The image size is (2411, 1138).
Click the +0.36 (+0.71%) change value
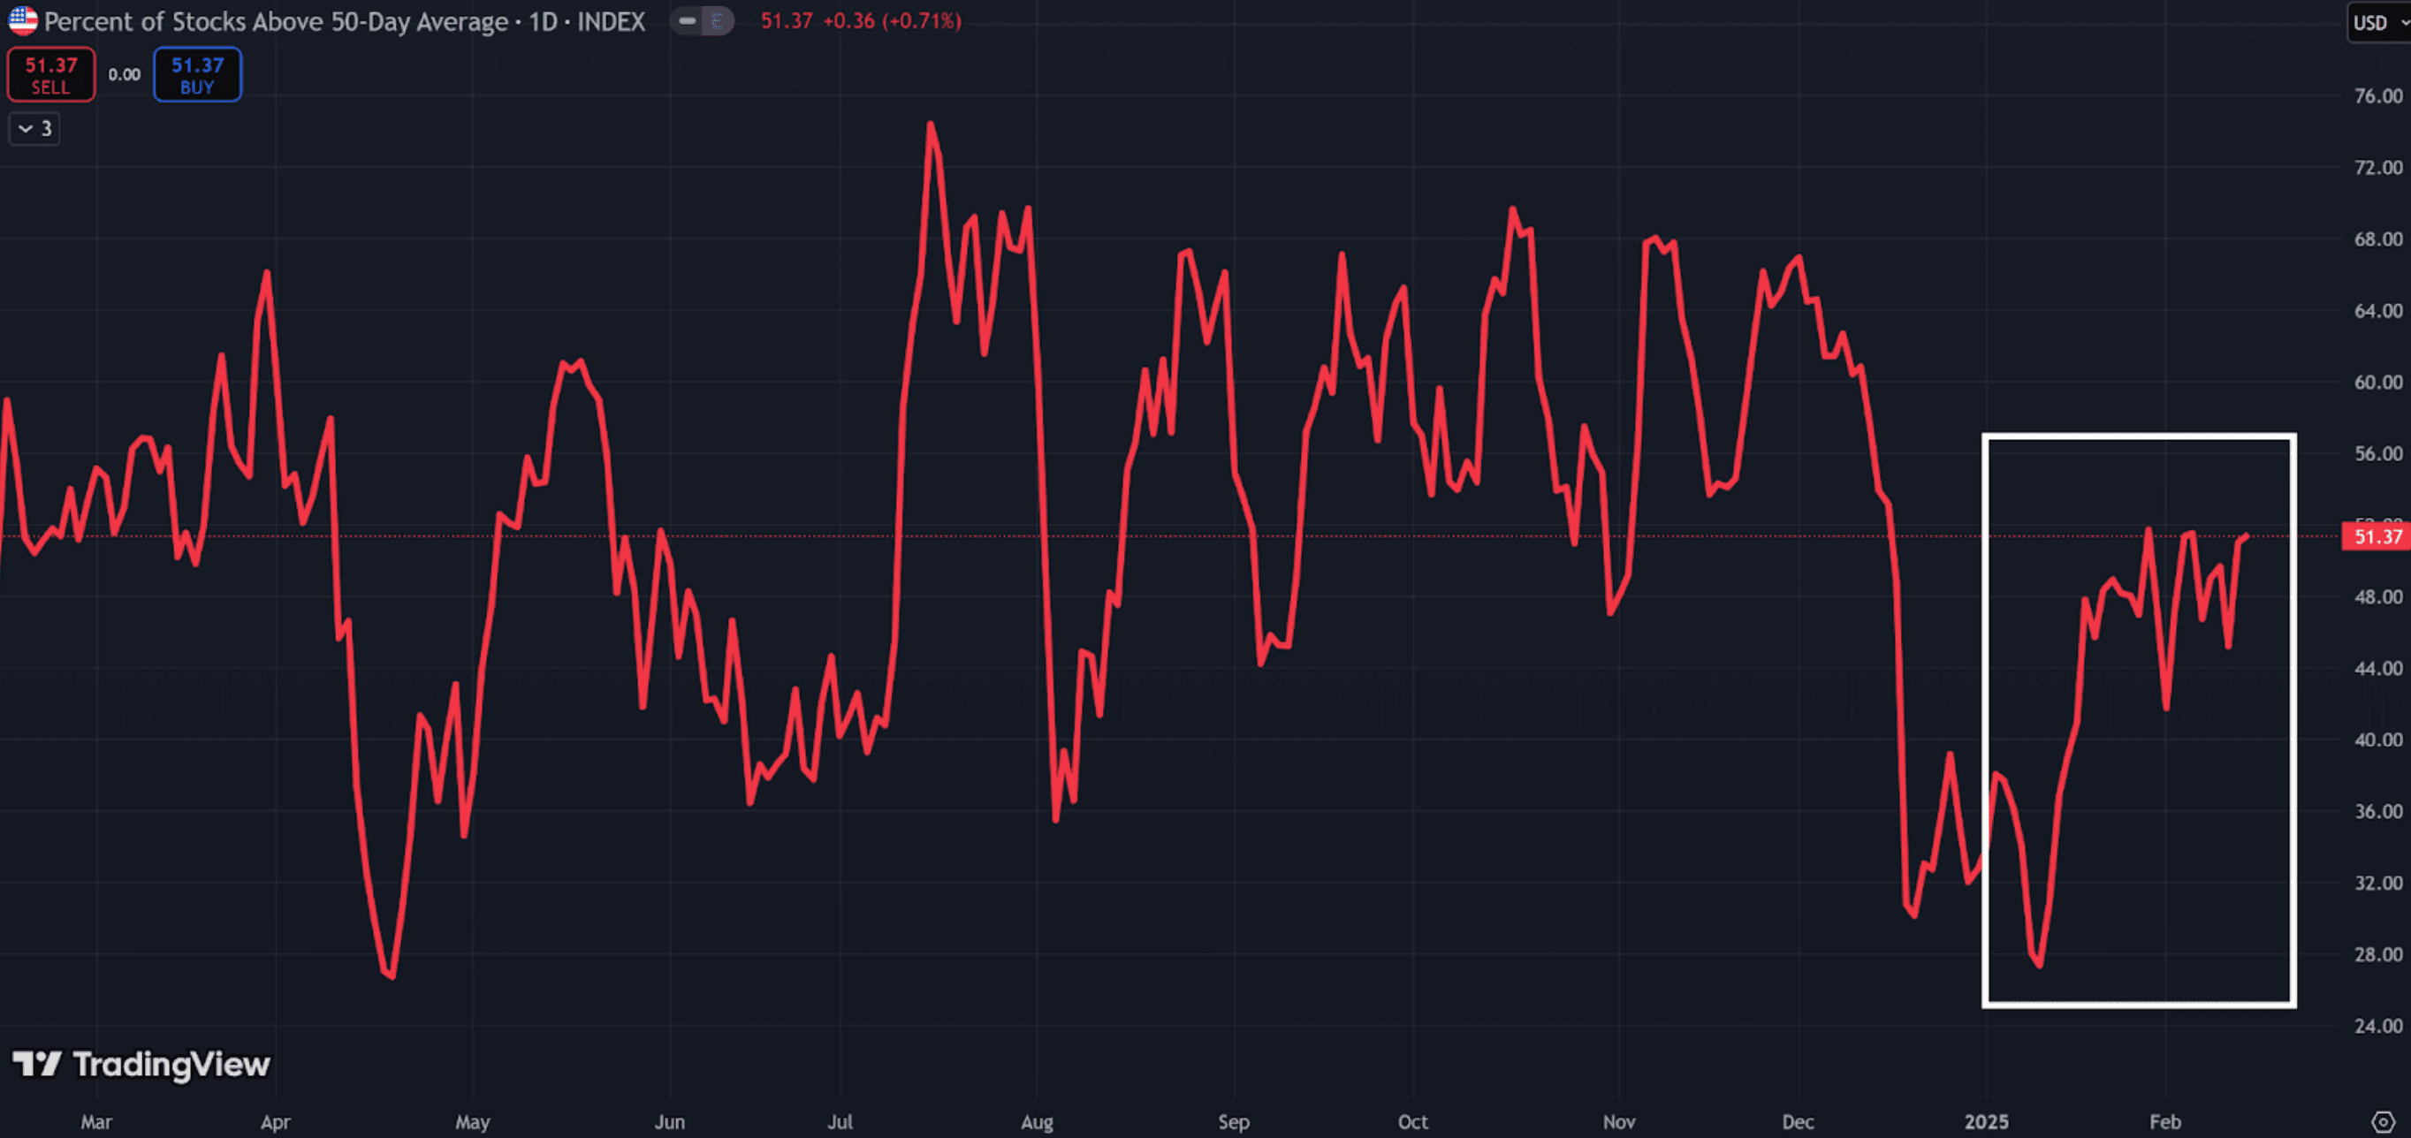coord(891,20)
